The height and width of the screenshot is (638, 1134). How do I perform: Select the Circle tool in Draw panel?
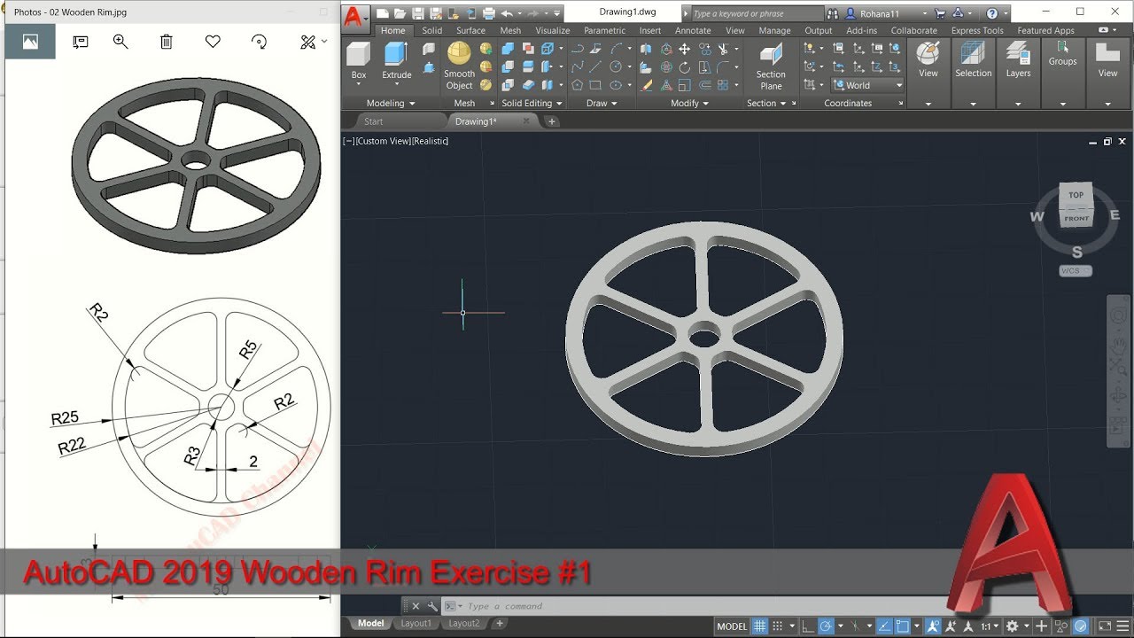(614, 66)
